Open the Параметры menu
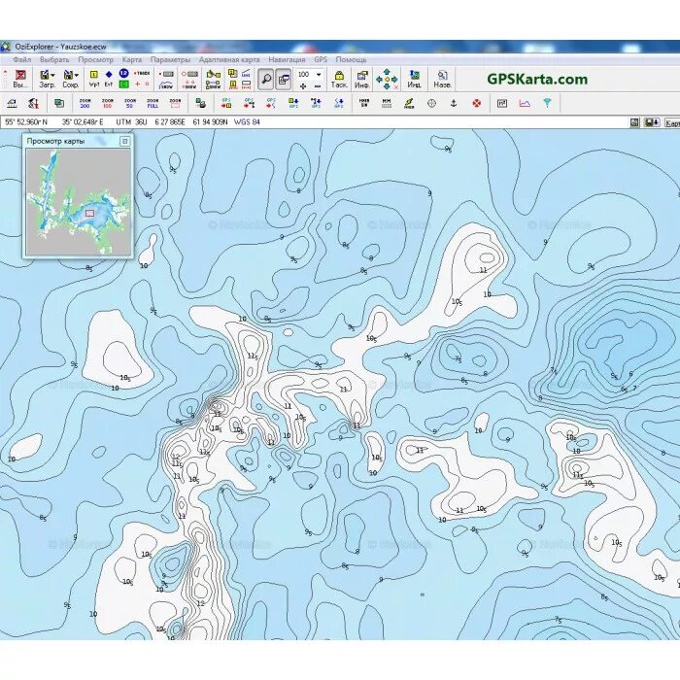The height and width of the screenshot is (680, 680). point(170,60)
